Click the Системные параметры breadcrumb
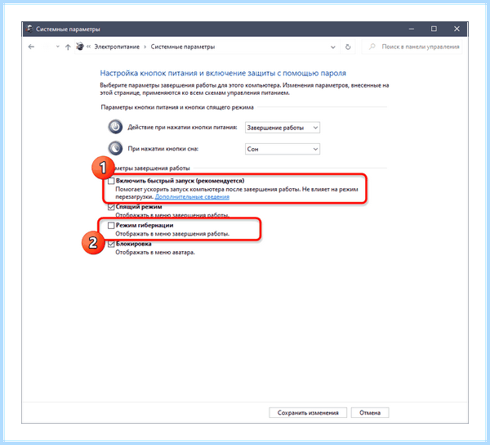Screen dimensions: 490x445 click(x=183, y=47)
